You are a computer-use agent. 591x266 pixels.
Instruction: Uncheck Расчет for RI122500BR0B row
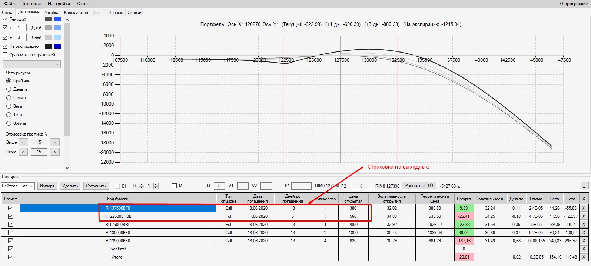[10, 216]
